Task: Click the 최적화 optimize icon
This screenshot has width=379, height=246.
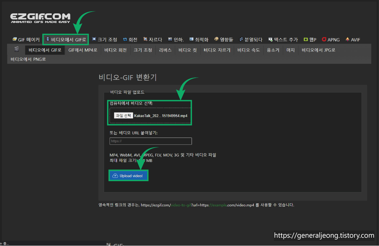Action: pyautogui.click(x=192, y=39)
